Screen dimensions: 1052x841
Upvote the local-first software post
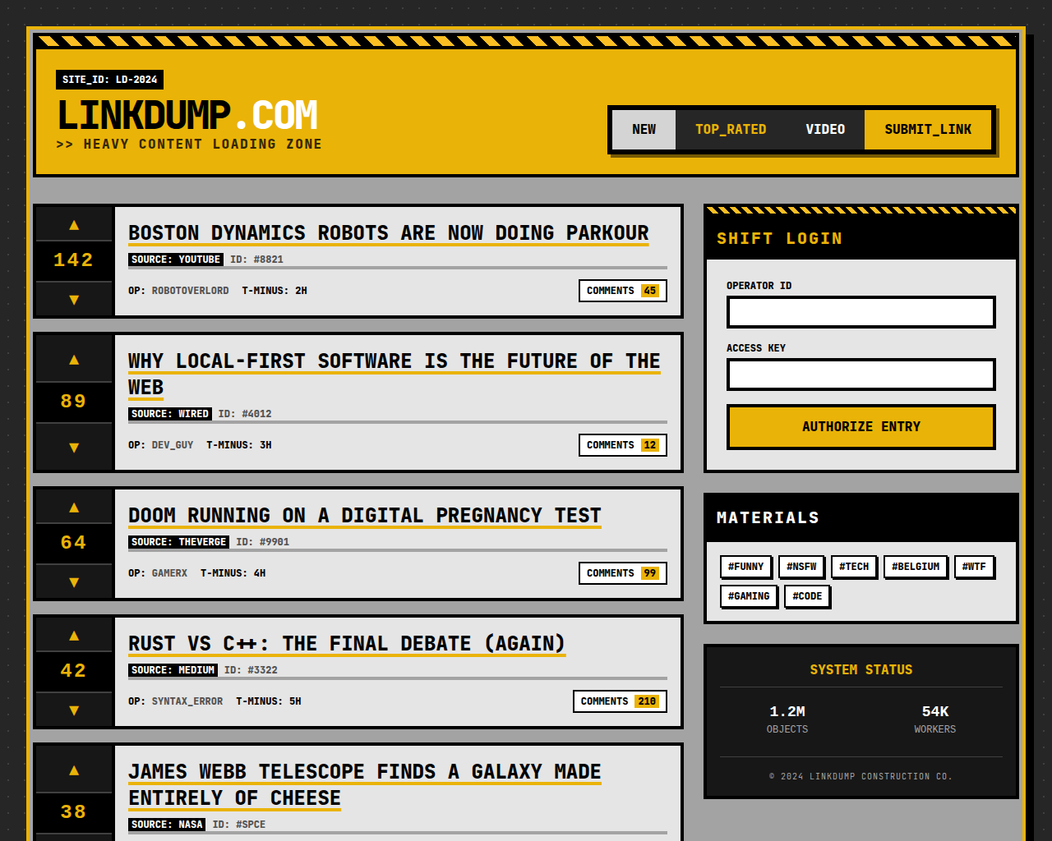pyautogui.click(x=74, y=360)
